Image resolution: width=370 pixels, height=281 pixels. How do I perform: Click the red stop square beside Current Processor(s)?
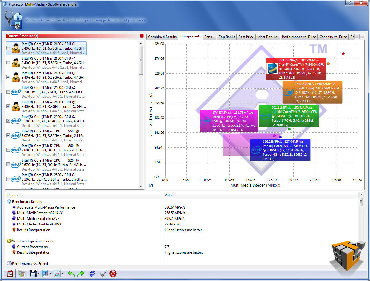tap(142, 36)
